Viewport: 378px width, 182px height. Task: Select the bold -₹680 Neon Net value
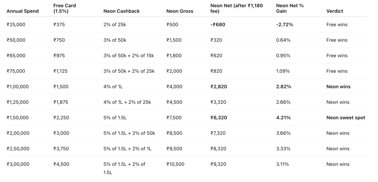click(218, 25)
